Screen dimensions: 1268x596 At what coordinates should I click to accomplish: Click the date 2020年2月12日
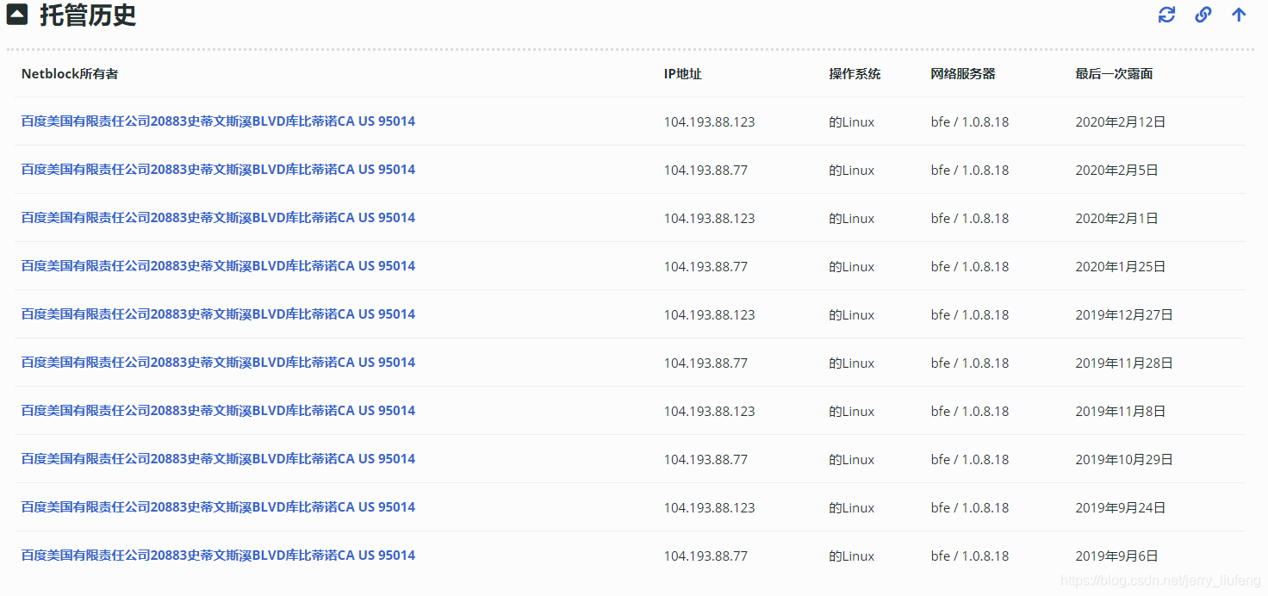(x=1121, y=122)
